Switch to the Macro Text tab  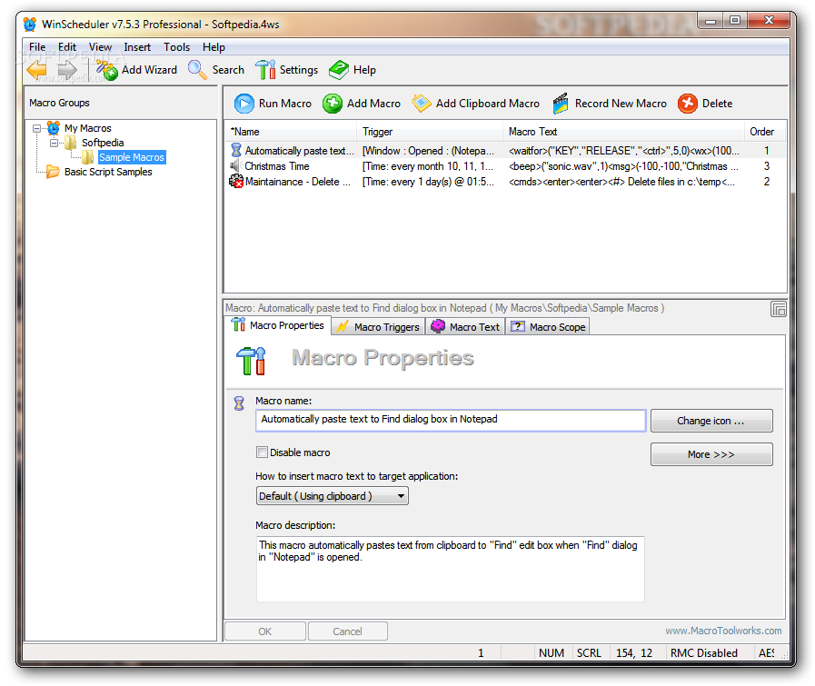click(466, 327)
